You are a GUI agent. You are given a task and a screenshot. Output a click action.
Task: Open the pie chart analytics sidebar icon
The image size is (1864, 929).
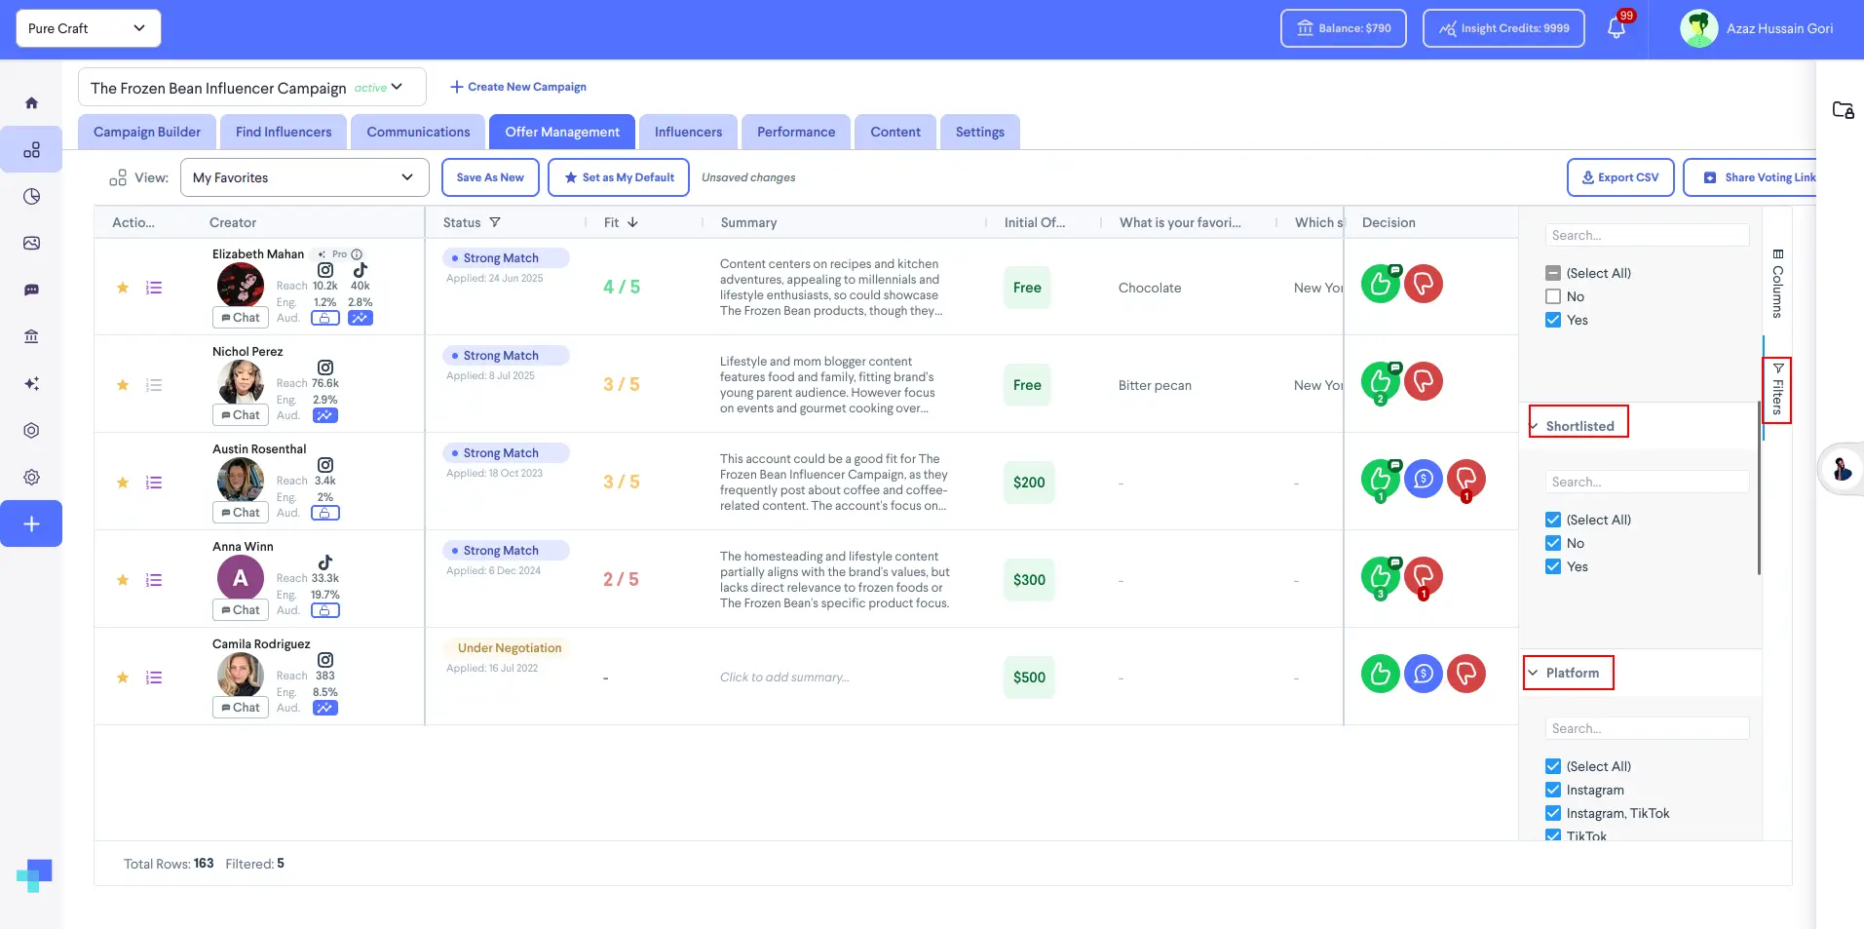click(x=31, y=197)
